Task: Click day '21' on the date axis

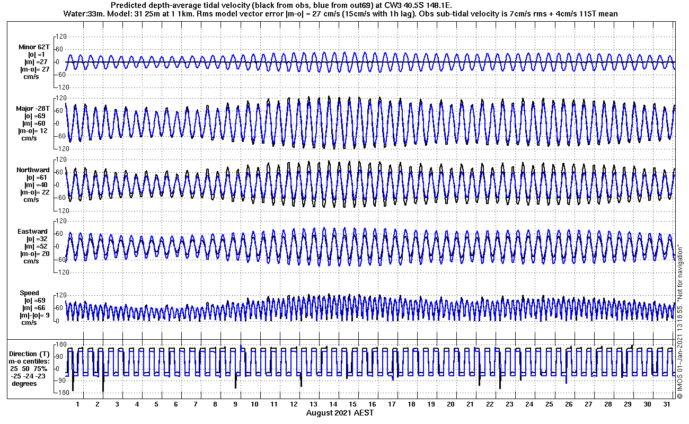Action: 470,404
